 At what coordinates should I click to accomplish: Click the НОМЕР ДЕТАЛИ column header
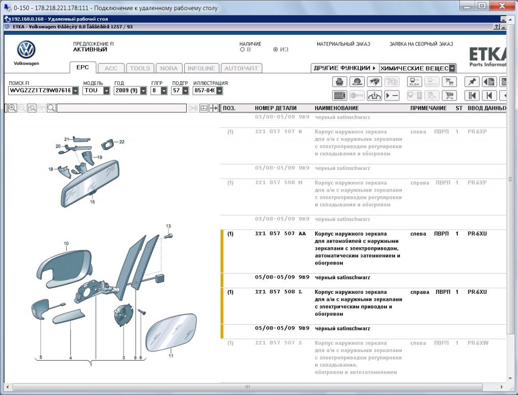tap(276, 108)
